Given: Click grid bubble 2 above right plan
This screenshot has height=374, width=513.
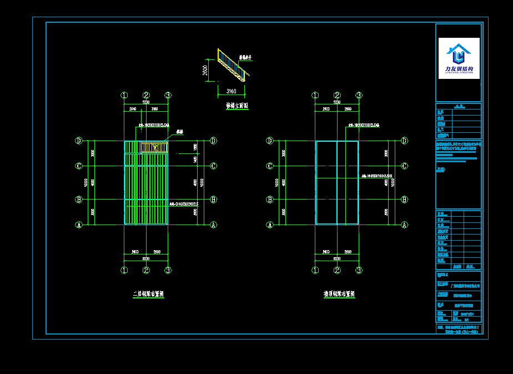Looking at the screenshot, I should click(x=337, y=96).
